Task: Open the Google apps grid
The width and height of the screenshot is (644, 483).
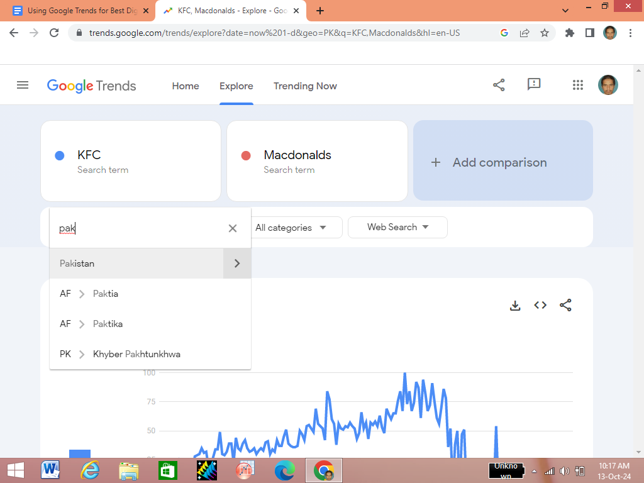Action: tap(577, 85)
